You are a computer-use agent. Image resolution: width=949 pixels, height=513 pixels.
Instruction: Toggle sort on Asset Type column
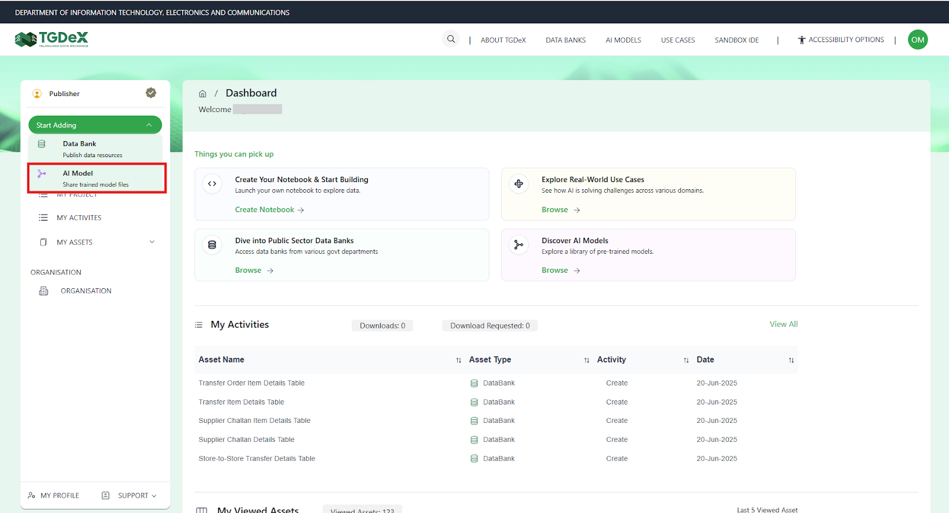[587, 360]
